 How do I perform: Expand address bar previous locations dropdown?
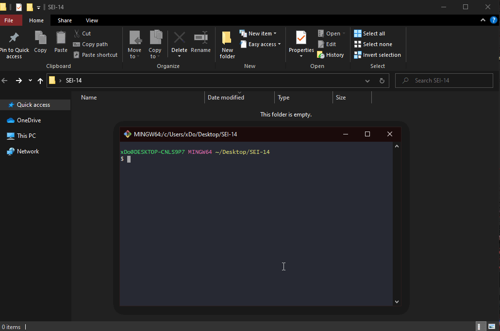[x=367, y=81]
